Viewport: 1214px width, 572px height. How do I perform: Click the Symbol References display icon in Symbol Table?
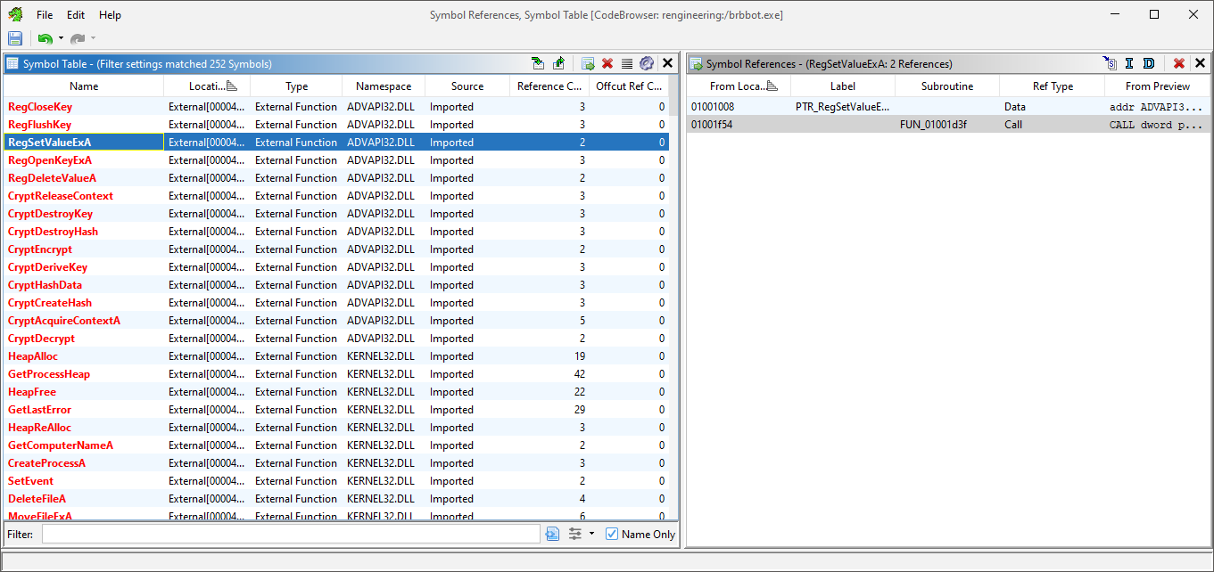588,63
